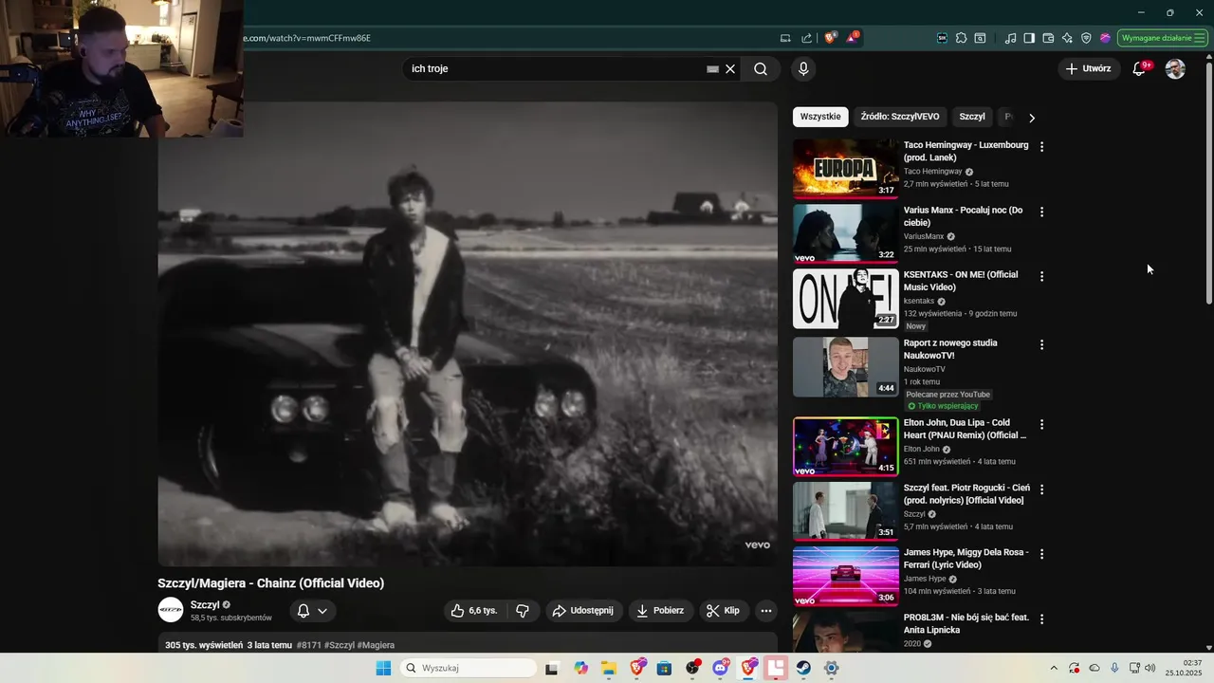The width and height of the screenshot is (1214, 683).
Task: Select the Szczyl filter chip
Action: coord(972,117)
